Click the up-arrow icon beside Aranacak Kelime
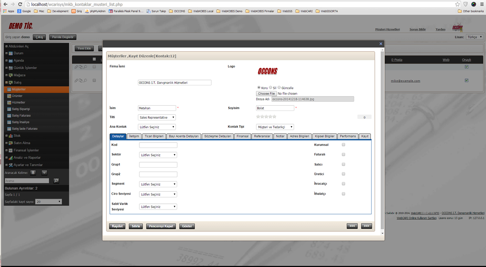The height and width of the screenshot is (267, 486). [x=33, y=173]
